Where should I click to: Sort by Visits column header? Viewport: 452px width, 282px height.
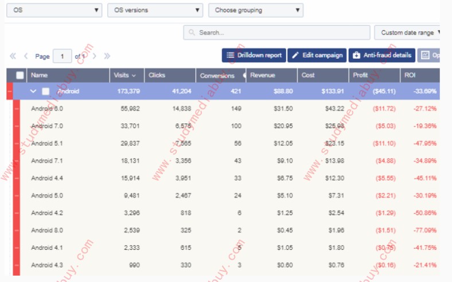click(127, 75)
